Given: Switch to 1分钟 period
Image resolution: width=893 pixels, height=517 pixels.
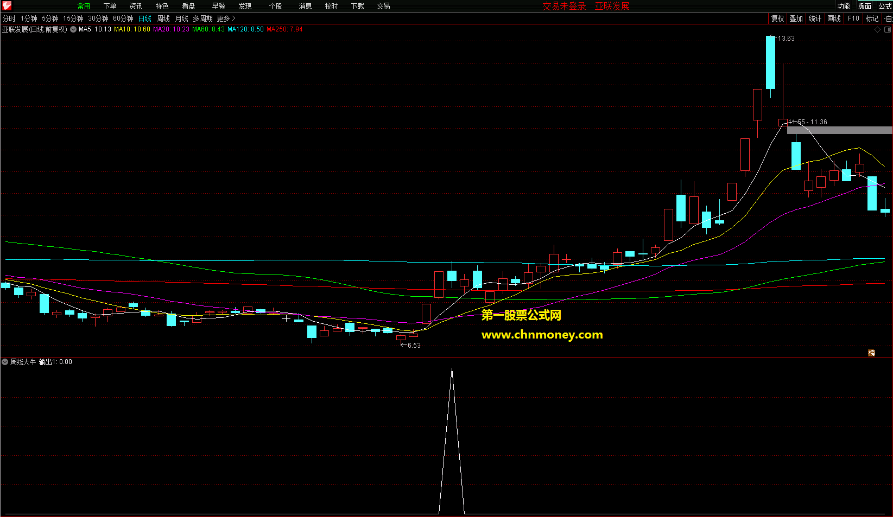Looking at the screenshot, I should [29, 18].
